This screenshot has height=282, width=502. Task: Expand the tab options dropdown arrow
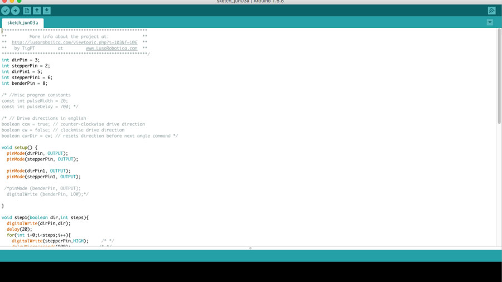coord(490,22)
